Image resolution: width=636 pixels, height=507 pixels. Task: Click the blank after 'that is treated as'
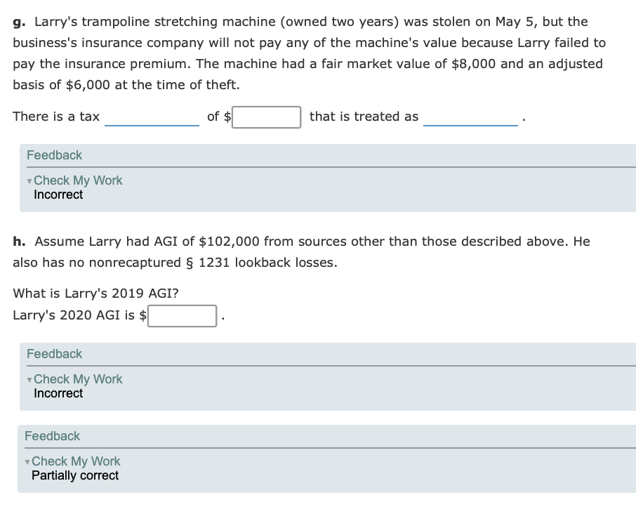click(x=471, y=119)
